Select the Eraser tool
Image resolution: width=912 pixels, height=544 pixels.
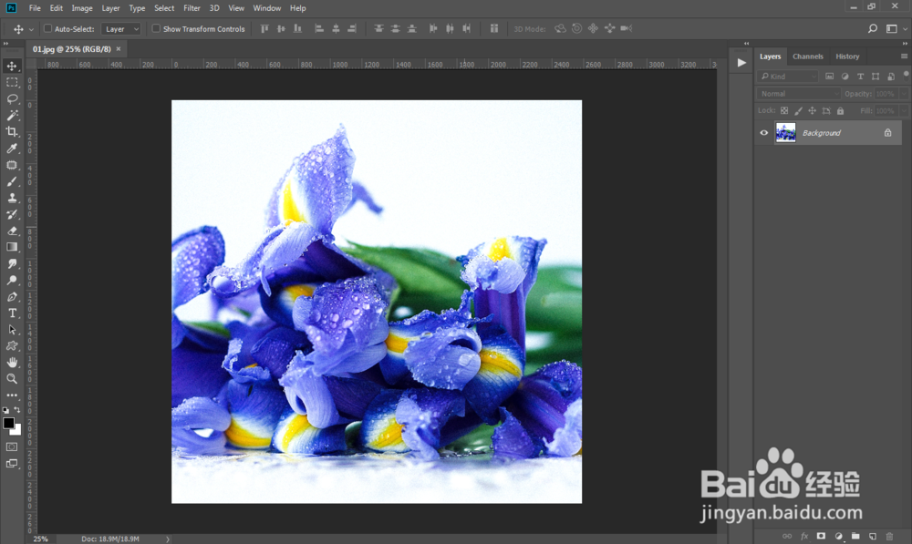point(13,231)
